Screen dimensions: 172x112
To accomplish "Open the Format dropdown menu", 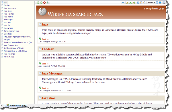I will pyautogui.click(x=151, y=3).
